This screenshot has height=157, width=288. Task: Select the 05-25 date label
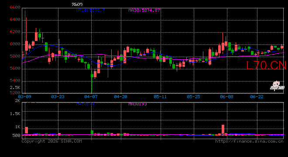click(x=193, y=96)
